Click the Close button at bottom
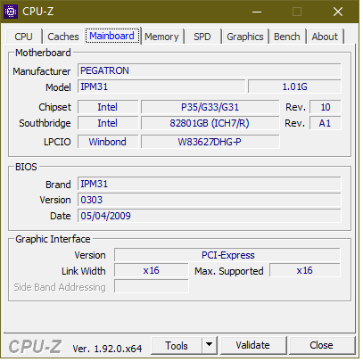 coord(321,345)
